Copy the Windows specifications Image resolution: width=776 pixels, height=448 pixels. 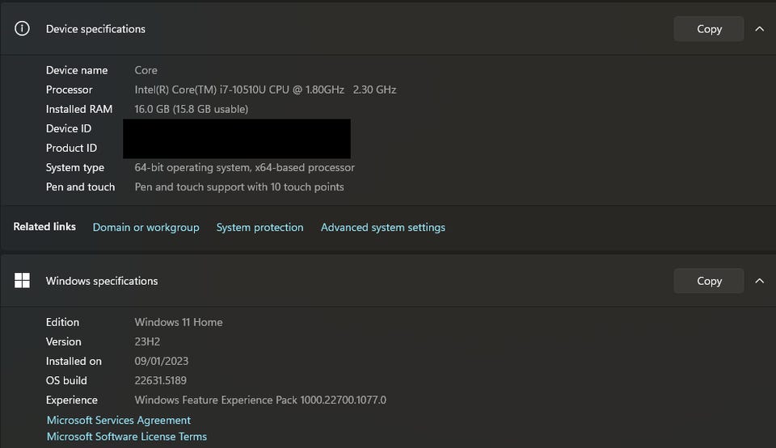coord(709,281)
